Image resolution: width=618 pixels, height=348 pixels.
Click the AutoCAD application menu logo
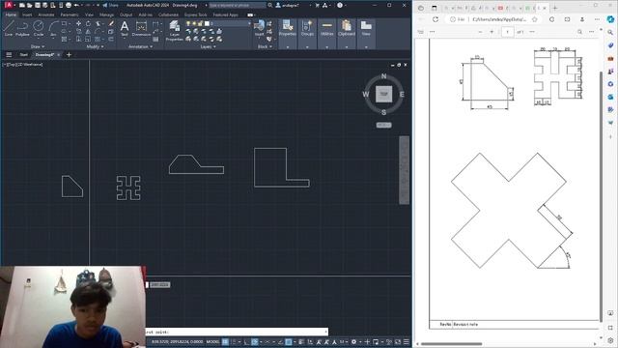[x=9, y=5]
